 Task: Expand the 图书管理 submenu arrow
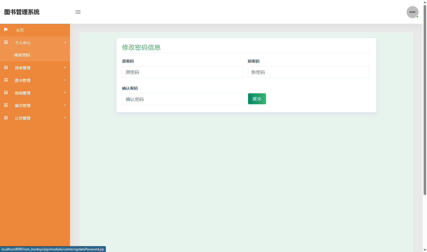65,80
